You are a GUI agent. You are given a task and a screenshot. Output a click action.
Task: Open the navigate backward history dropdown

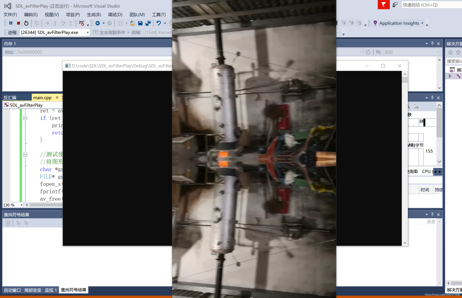pos(103,23)
